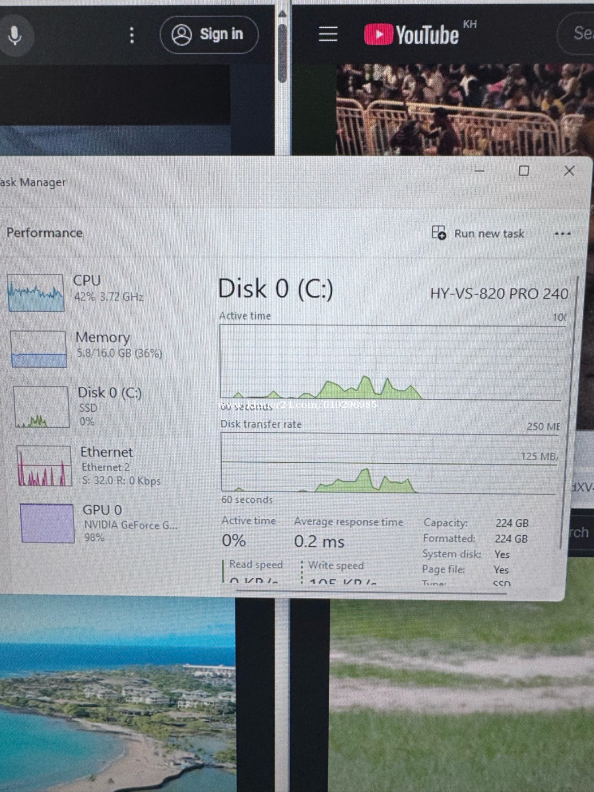Click the Disk active time graph

tap(391, 362)
